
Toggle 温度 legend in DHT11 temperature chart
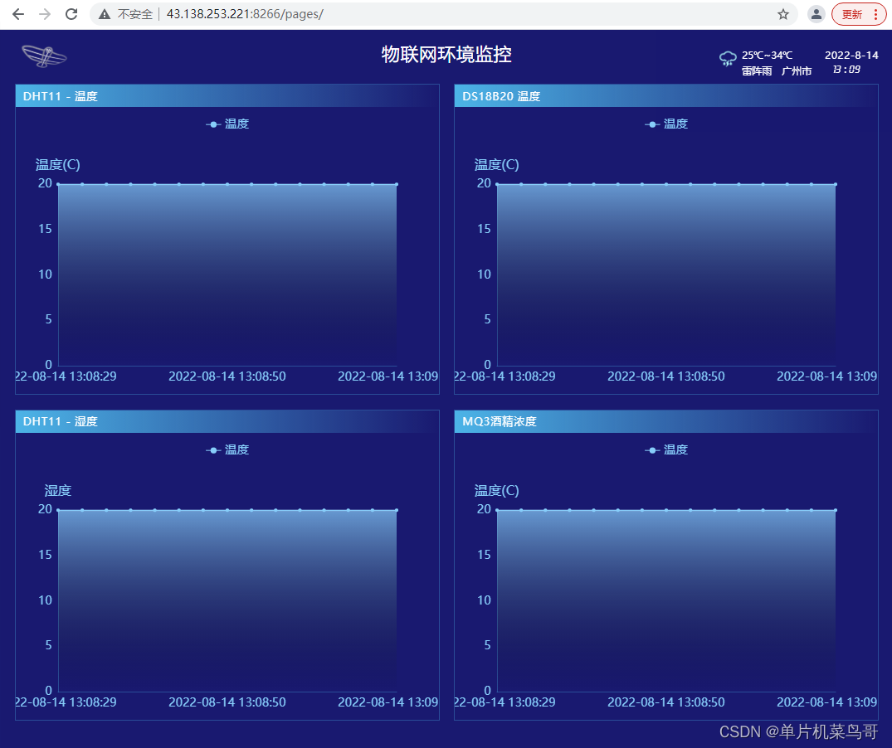click(227, 124)
